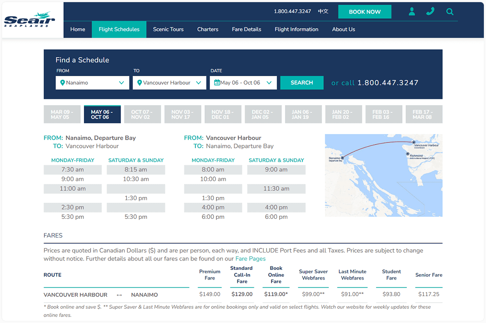The height and width of the screenshot is (323, 486).
Task: Click the location pin in the TO field
Action: [139, 82]
